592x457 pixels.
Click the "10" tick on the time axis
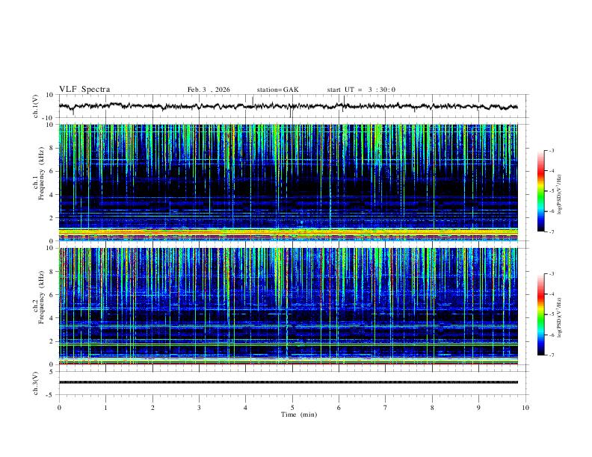tap(525, 408)
